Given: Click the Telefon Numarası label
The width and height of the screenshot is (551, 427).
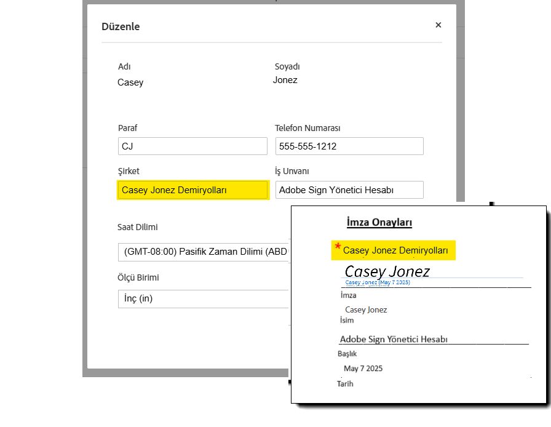Looking at the screenshot, I should [x=307, y=128].
